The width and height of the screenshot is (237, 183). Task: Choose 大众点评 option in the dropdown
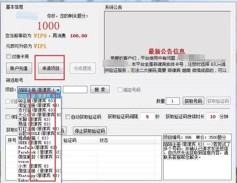tap(39, 115)
